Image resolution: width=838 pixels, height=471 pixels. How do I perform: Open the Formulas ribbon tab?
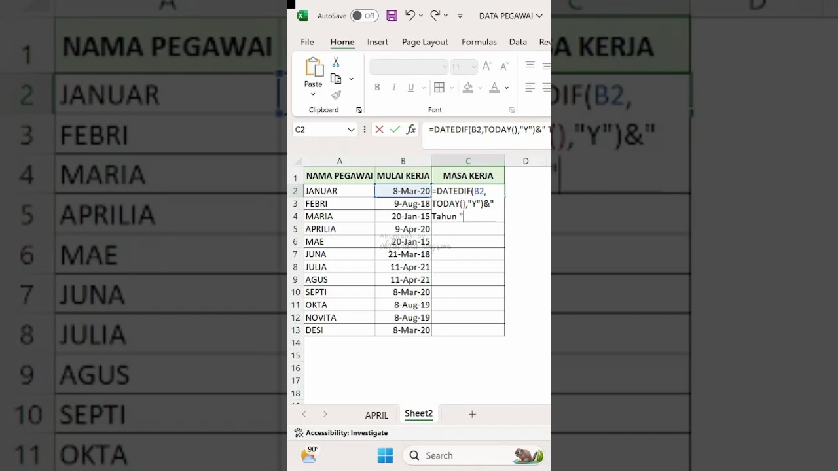pos(479,42)
